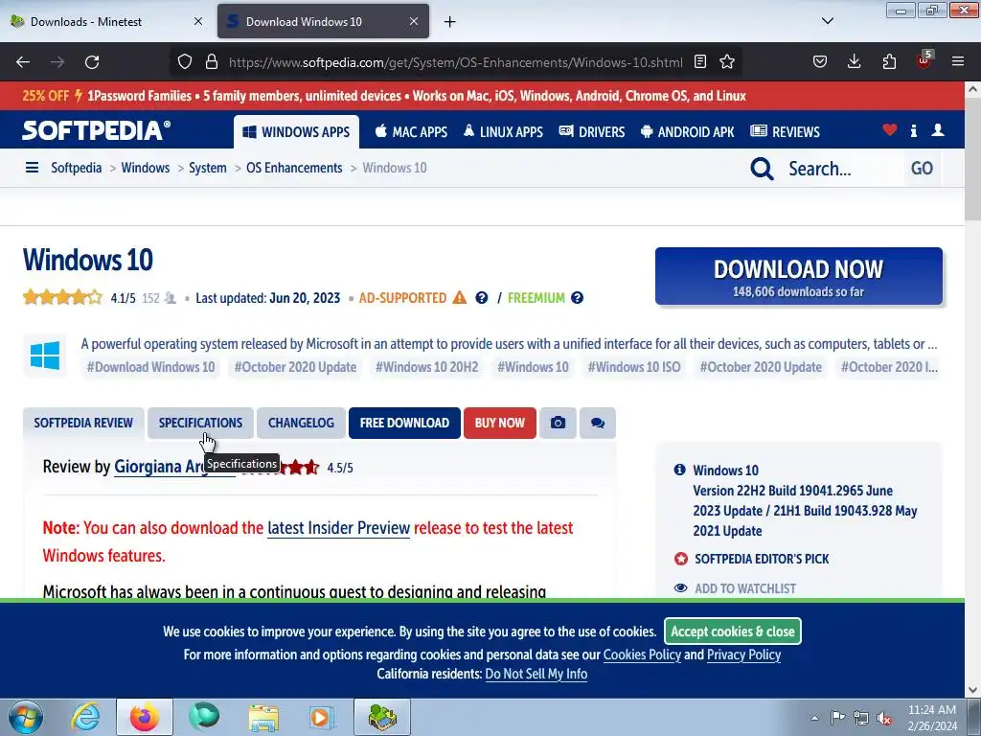
Task: Close the Download Windows 10 tab
Action: tap(414, 21)
